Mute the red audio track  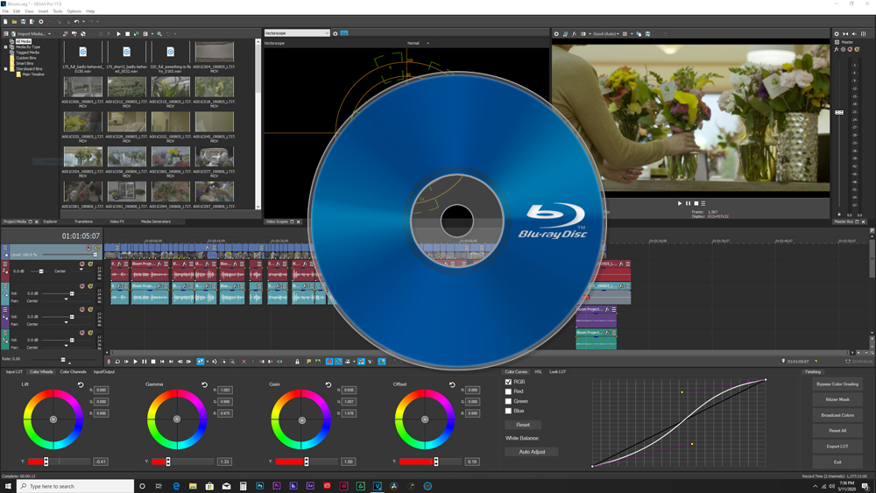pos(82,264)
